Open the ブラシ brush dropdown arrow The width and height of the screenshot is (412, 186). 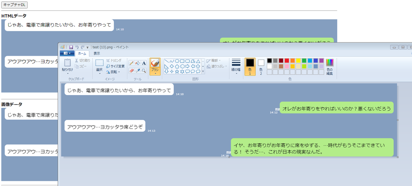tap(155, 73)
